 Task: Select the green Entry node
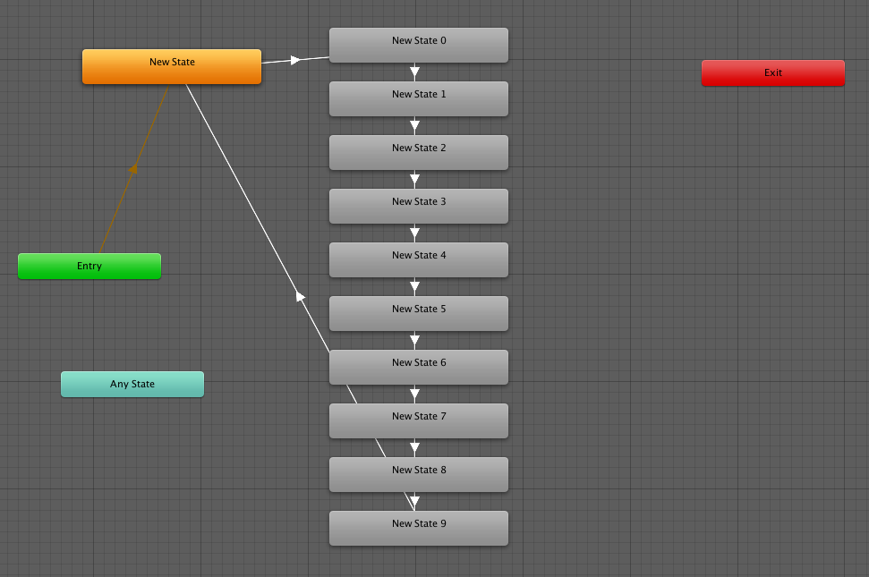click(89, 267)
